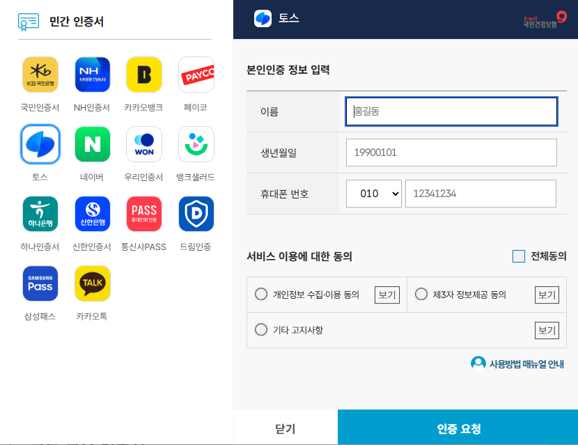Screen dimensions: 578x445
Task: Click the 닫기 button
Action: (x=286, y=428)
